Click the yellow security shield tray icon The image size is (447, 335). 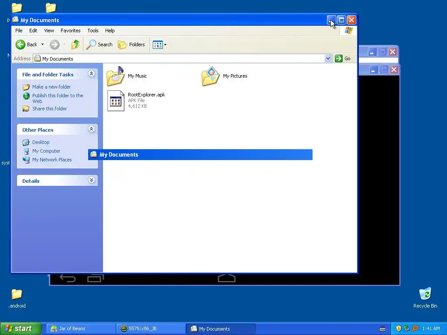point(399,329)
